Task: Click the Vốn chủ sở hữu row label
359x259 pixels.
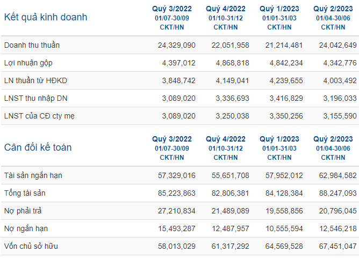Action: [31, 246]
